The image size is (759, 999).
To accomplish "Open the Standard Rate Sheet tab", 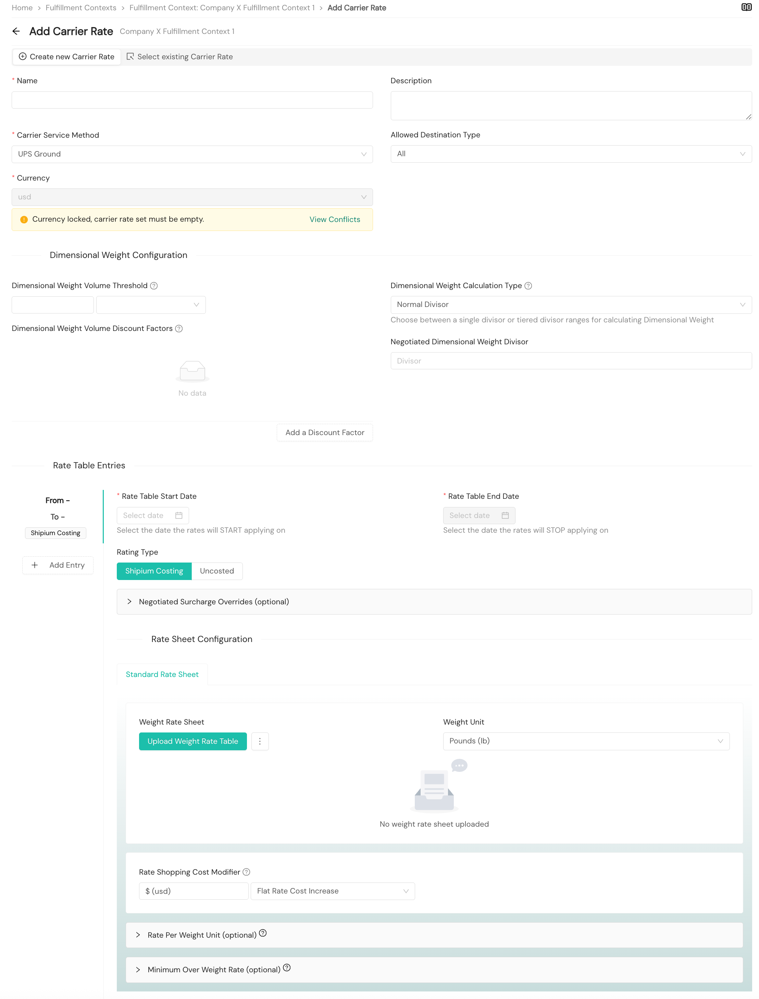I will (x=162, y=674).
